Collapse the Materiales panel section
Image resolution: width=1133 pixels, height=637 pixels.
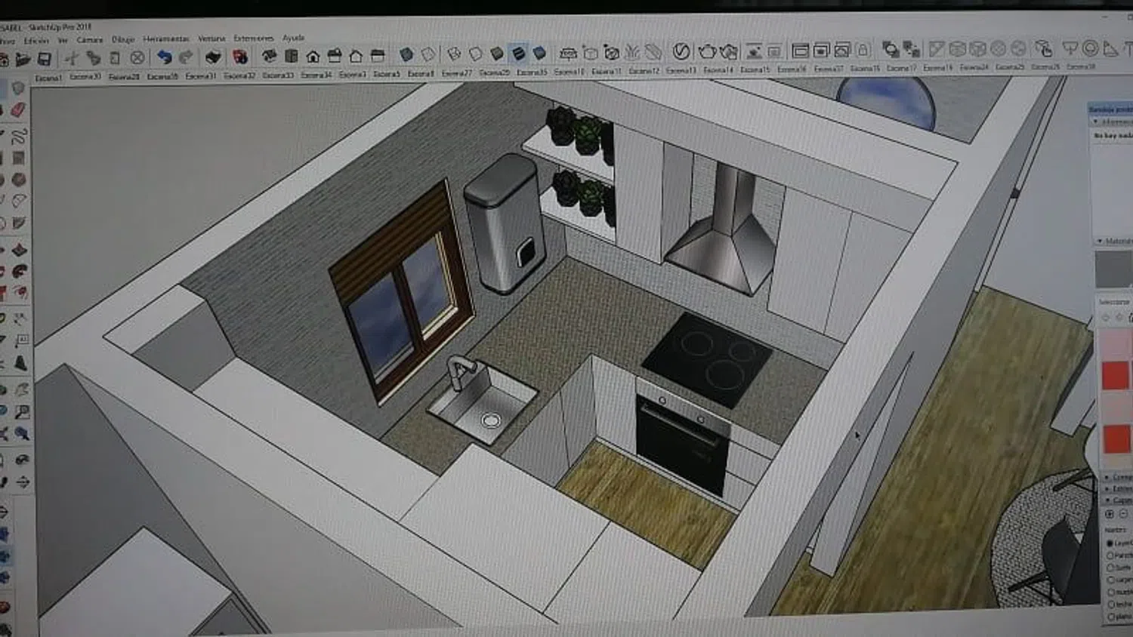(x=1101, y=241)
